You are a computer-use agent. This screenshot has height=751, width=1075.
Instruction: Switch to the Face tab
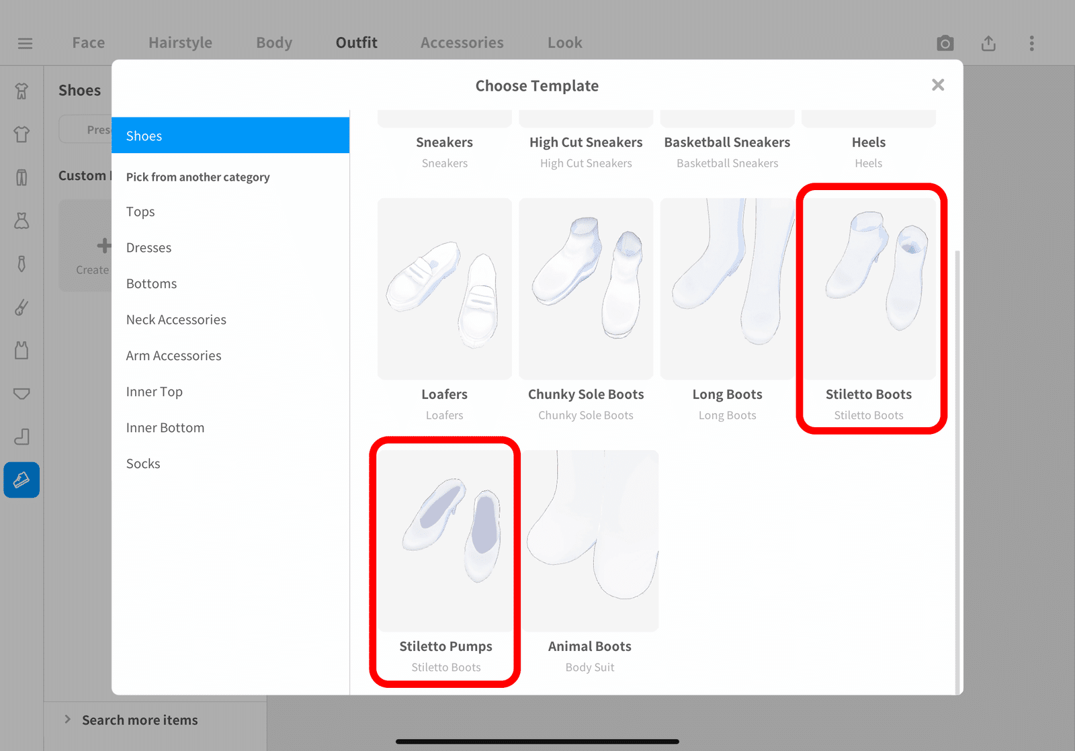pos(89,43)
